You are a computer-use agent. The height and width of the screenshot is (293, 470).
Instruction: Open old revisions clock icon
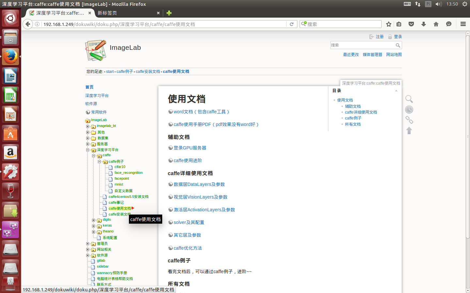click(x=409, y=109)
